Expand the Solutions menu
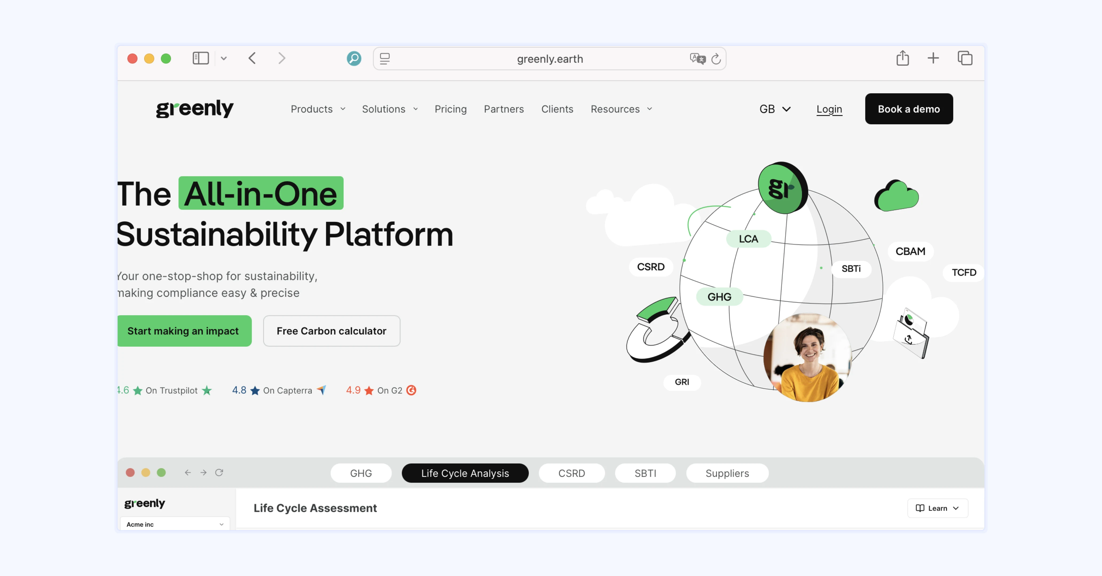 390,109
